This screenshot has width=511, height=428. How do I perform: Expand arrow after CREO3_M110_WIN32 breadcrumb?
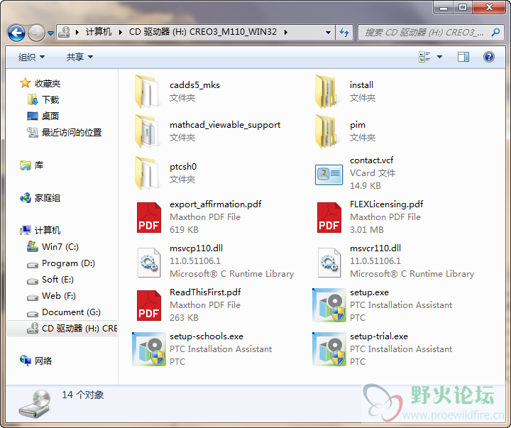point(286,32)
